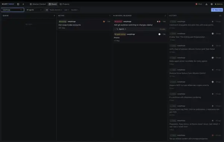224x142 pixels.
Task: Click the needs-review status badge
Action: (120, 34)
